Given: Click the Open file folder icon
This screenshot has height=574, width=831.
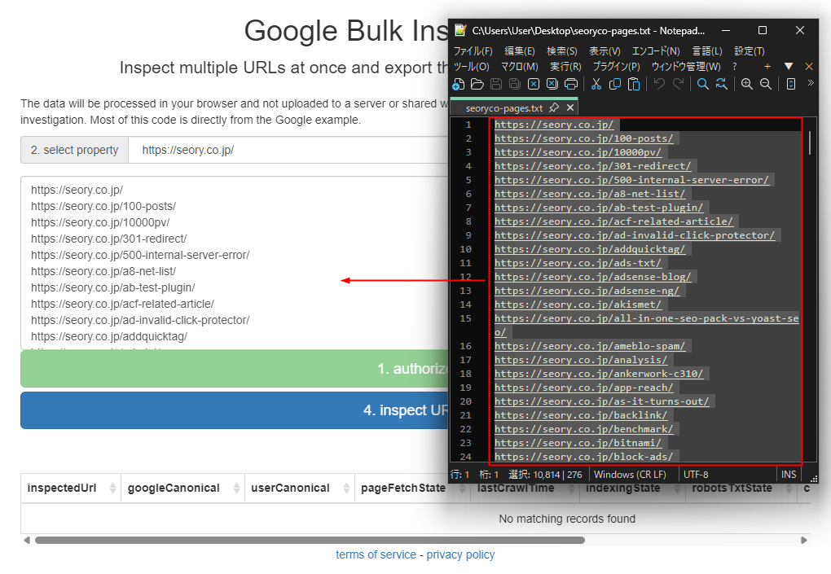Looking at the screenshot, I should [477, 84].
